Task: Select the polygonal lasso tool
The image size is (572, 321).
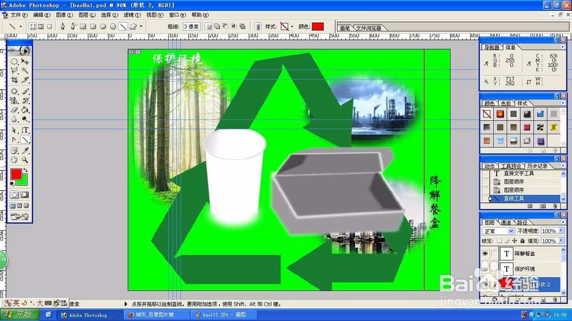Action: point(15,70)
